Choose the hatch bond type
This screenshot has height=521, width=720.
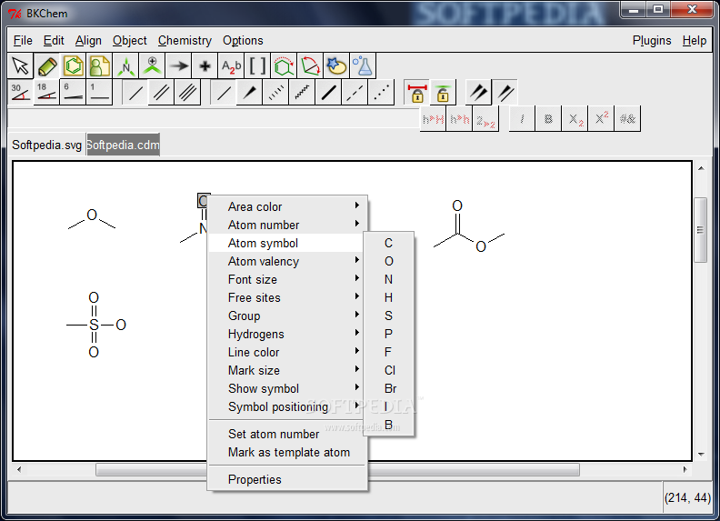click(275, 93)
